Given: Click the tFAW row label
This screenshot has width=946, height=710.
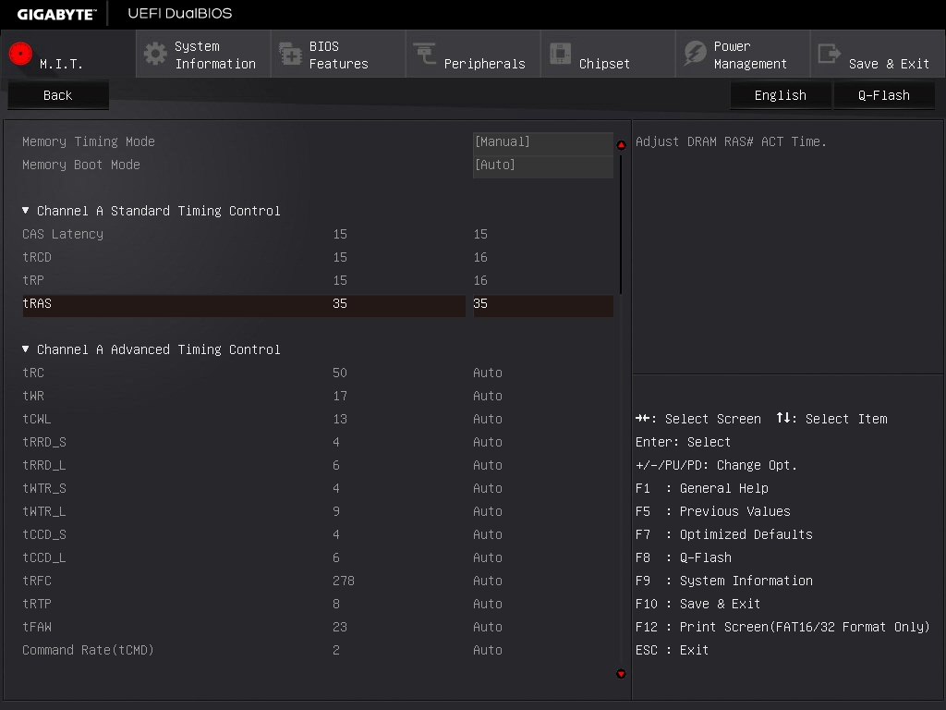Looking at the screenshot, I should pos(37,627).
